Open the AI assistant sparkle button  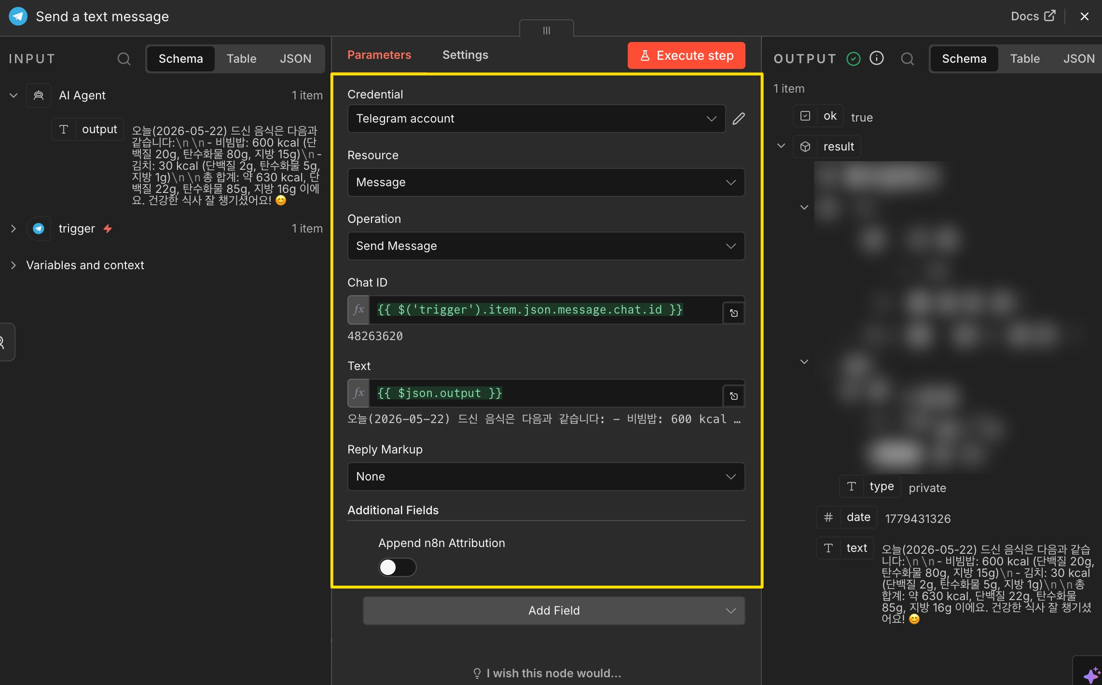[x=1091, y=674]
